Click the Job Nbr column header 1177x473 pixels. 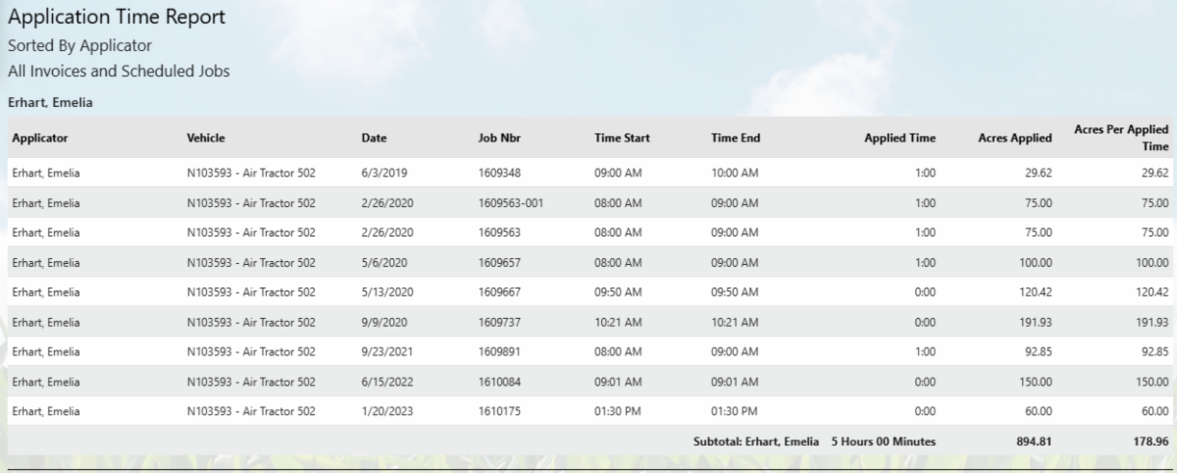click(498, 138)
